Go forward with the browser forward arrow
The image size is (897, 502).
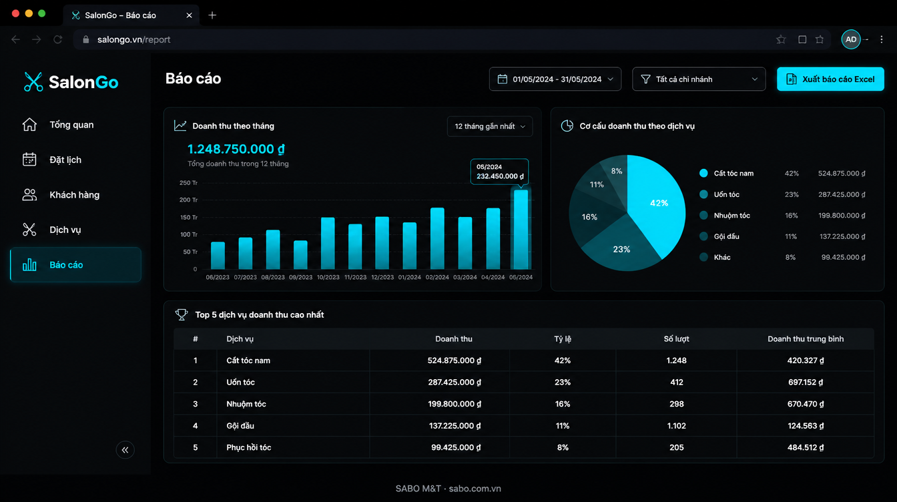click(x=37, y=39)
